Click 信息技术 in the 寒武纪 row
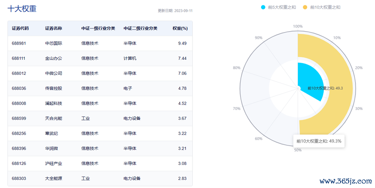This screenshot has width=375, height=188. pyautogui.click(x=90, y=133)
